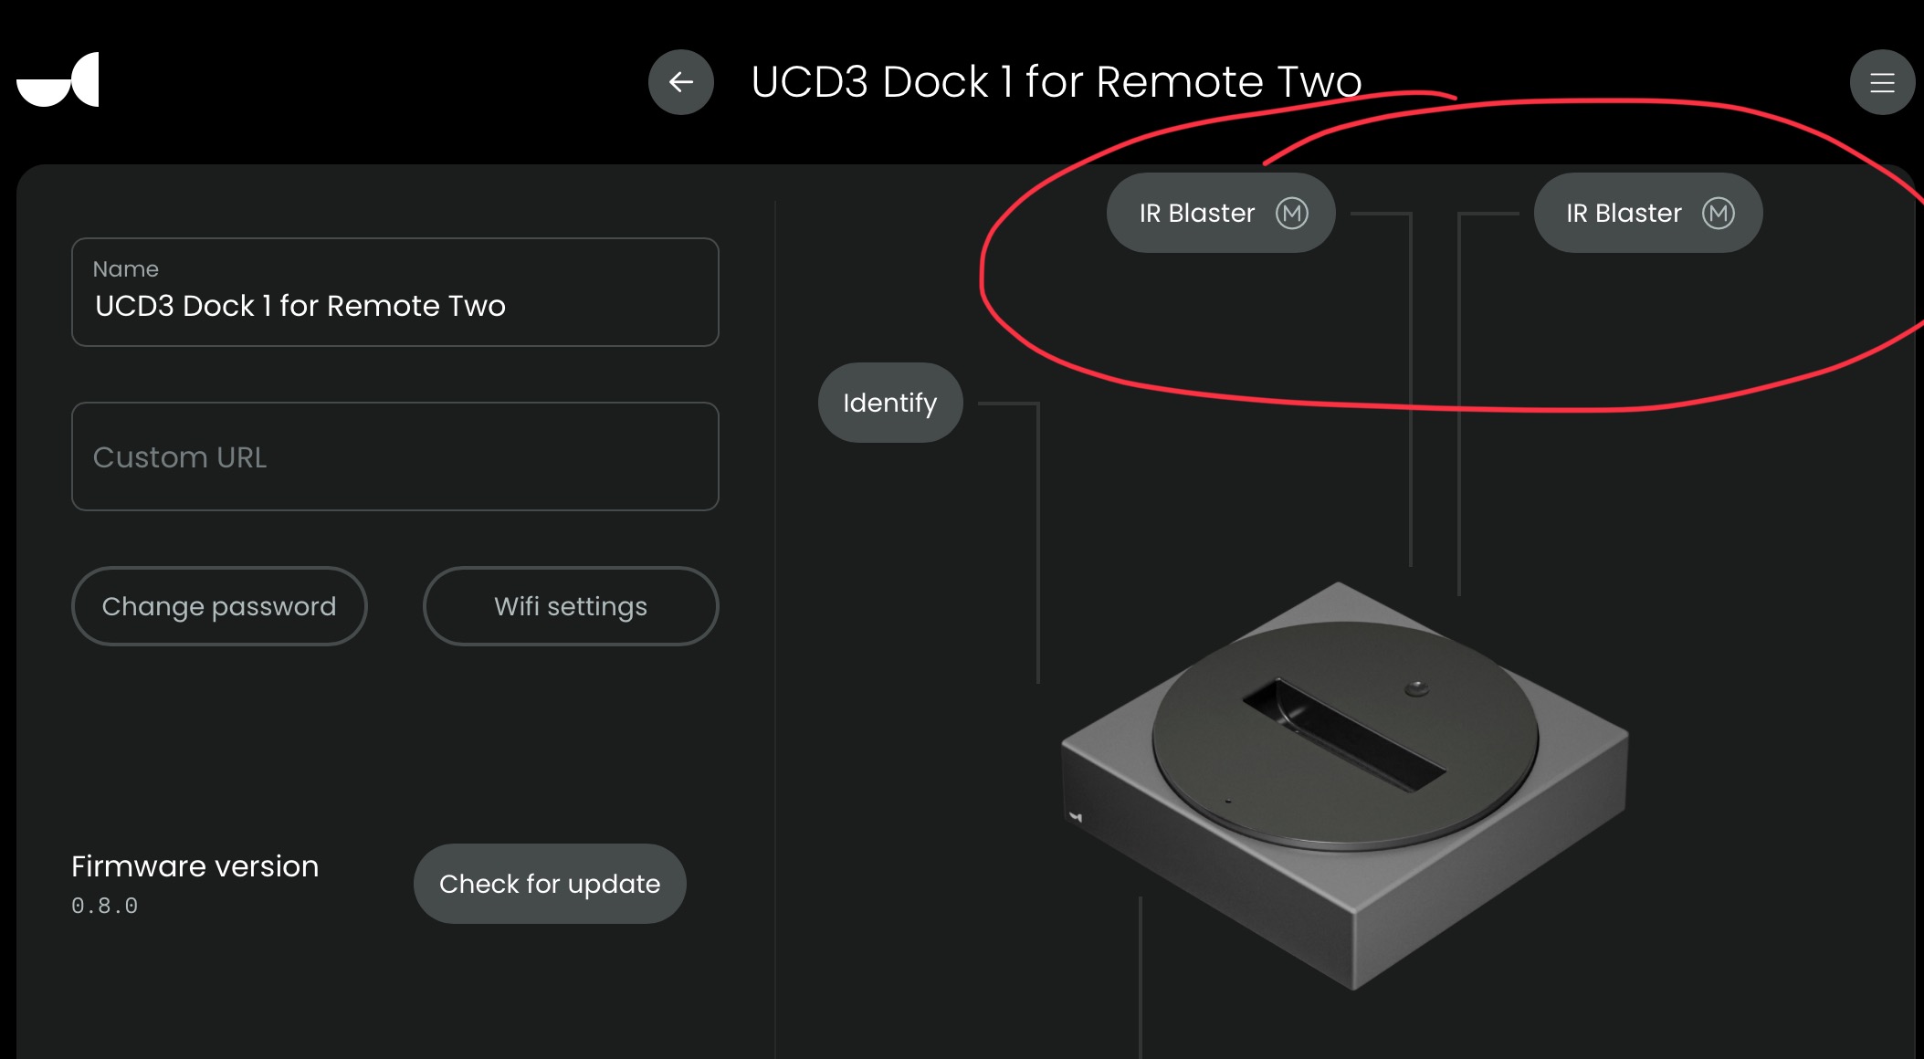
Task: Click the Unfolded Circle logo
Action: (x=58, y=79)
